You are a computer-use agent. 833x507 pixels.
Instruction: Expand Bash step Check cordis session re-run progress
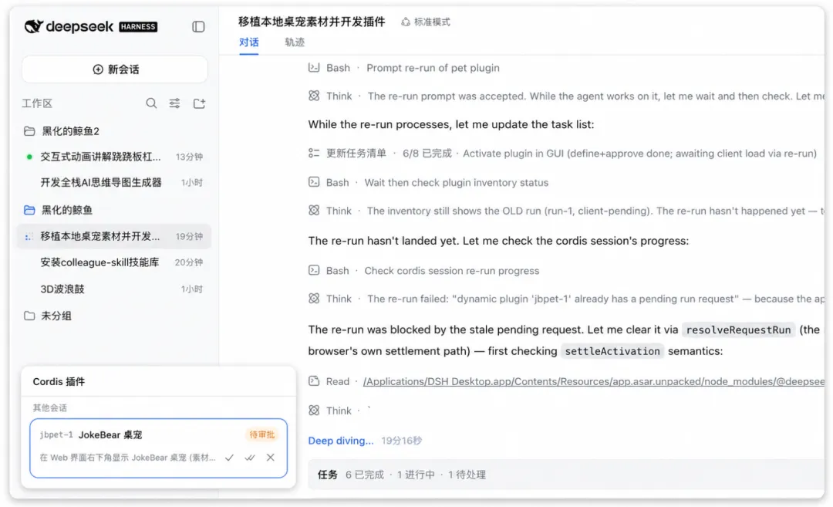tap(424, 271)
